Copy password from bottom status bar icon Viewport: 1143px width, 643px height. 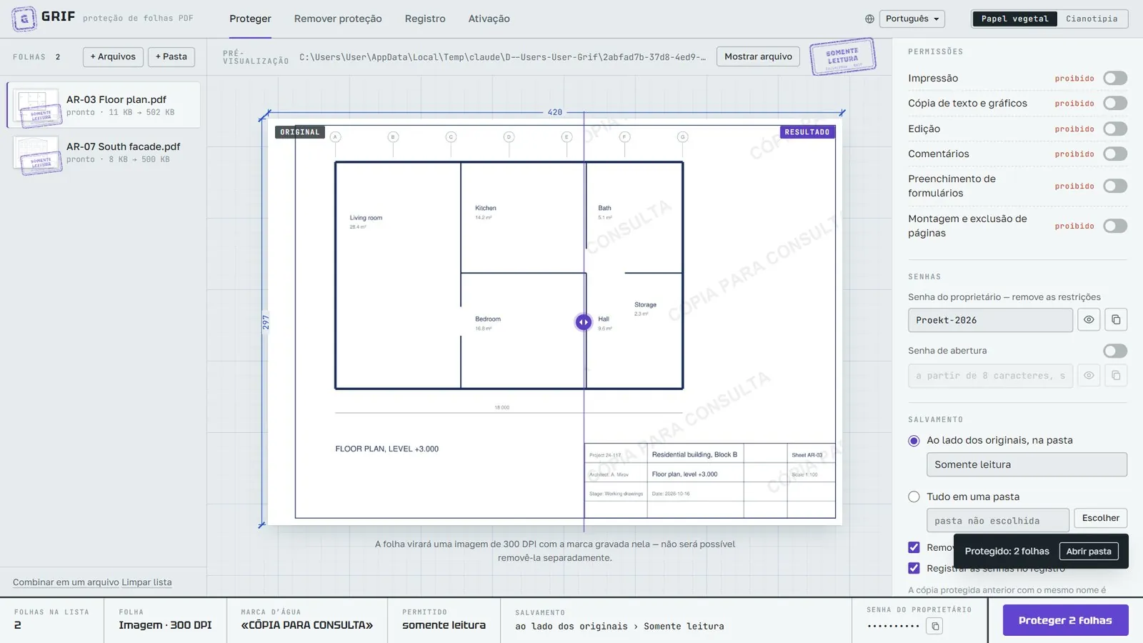coord(934,626)
